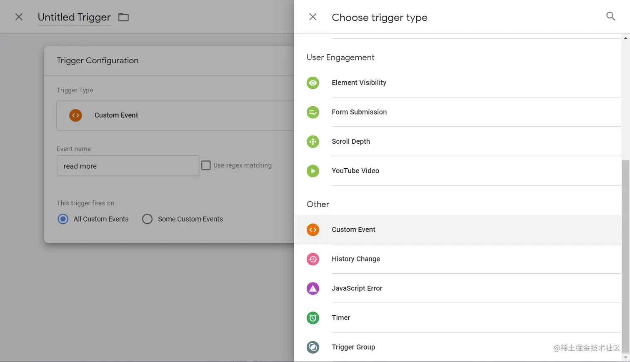This screenshot has height=362, width=630.
Task: Click the Untitled Trigger title to rename
Action: (x=74, y=17)
